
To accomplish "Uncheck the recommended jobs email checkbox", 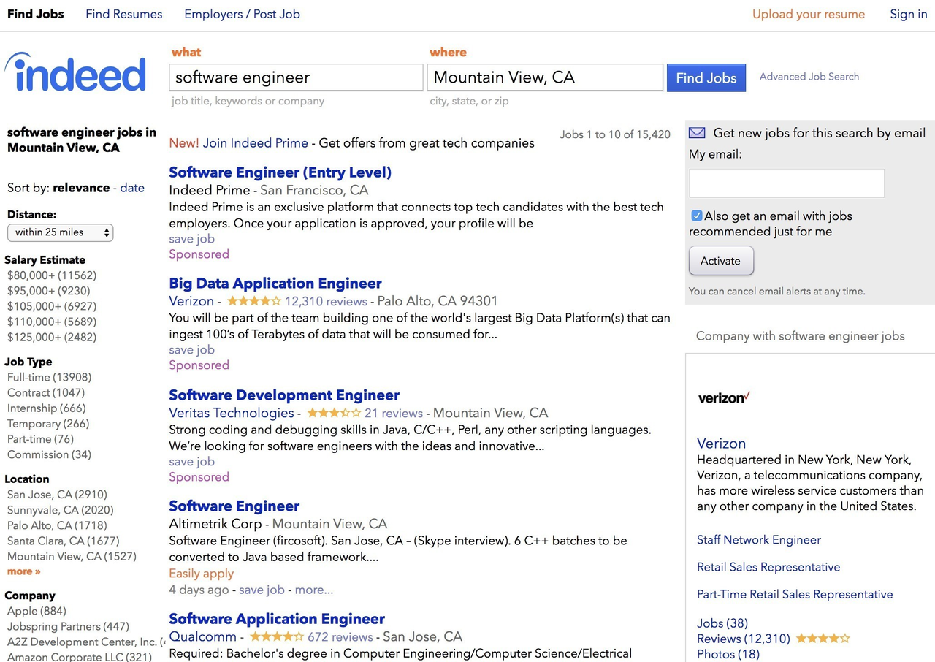I will pyautogui.click(x=697, y=216).
